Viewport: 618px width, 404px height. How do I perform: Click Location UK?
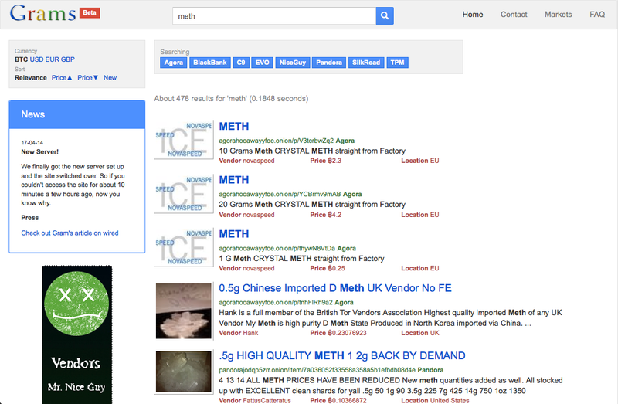point(420,333)
